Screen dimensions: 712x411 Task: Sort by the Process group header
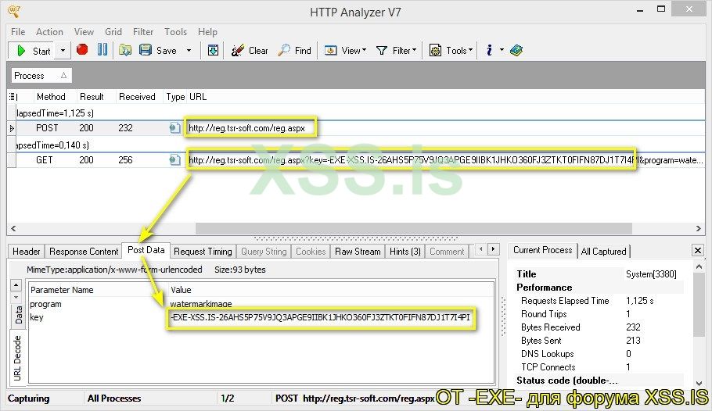[x=41, y=75]
